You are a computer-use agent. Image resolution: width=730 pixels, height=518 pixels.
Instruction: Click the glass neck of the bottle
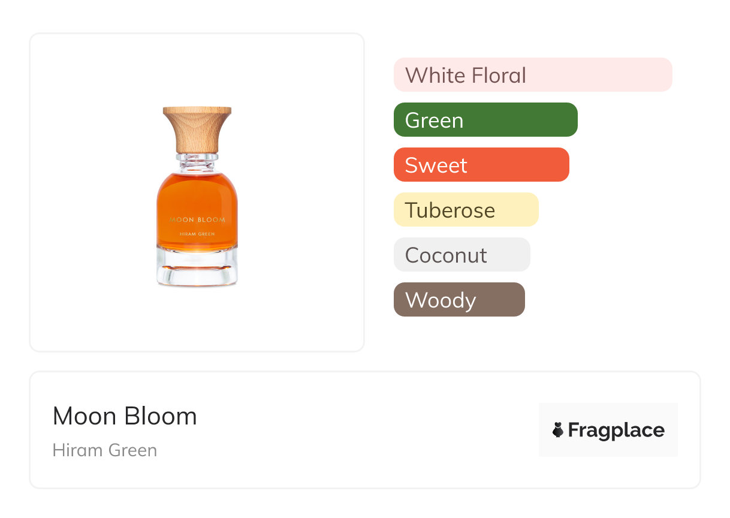coord(197,161)
